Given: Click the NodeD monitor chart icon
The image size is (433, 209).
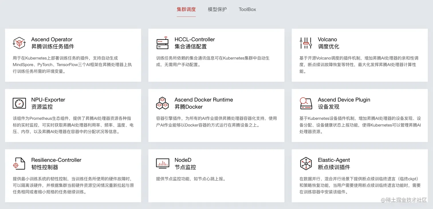Looking at the screenshot, I should 162,163.
